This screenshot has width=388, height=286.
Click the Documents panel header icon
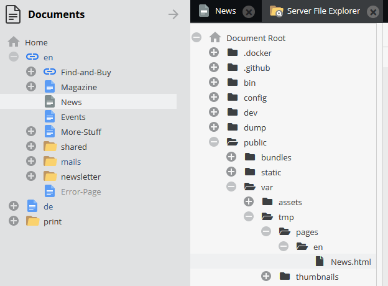14,14
